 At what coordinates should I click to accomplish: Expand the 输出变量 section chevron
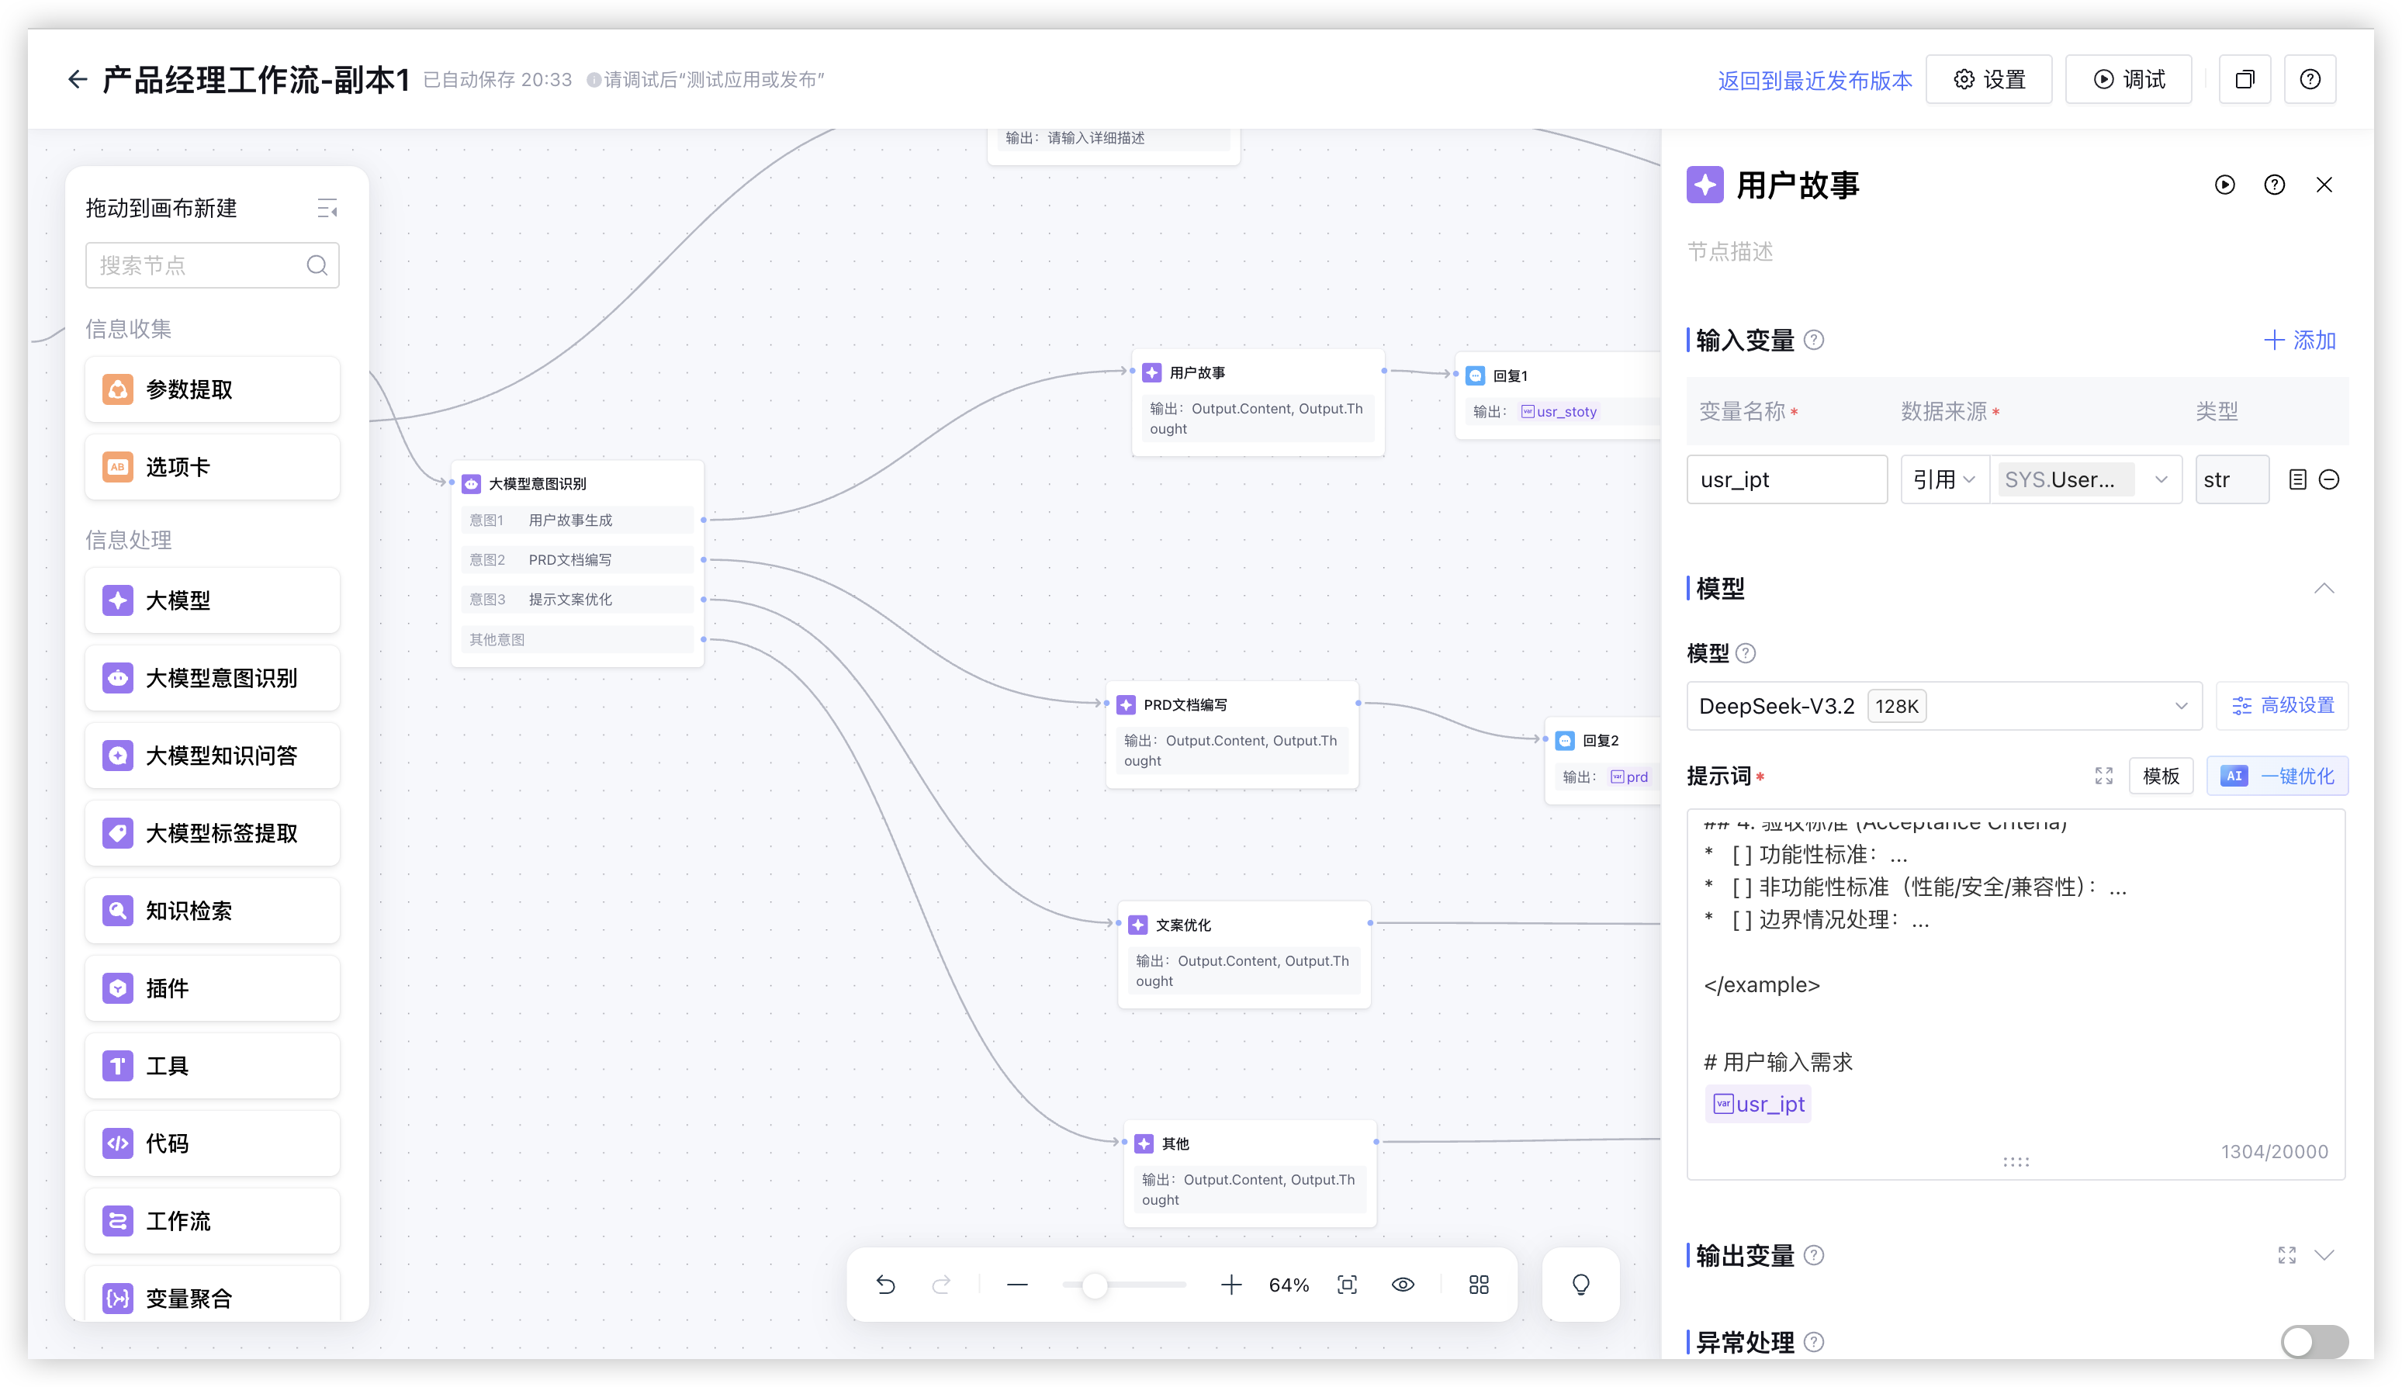click(x=2323, y=1256)
